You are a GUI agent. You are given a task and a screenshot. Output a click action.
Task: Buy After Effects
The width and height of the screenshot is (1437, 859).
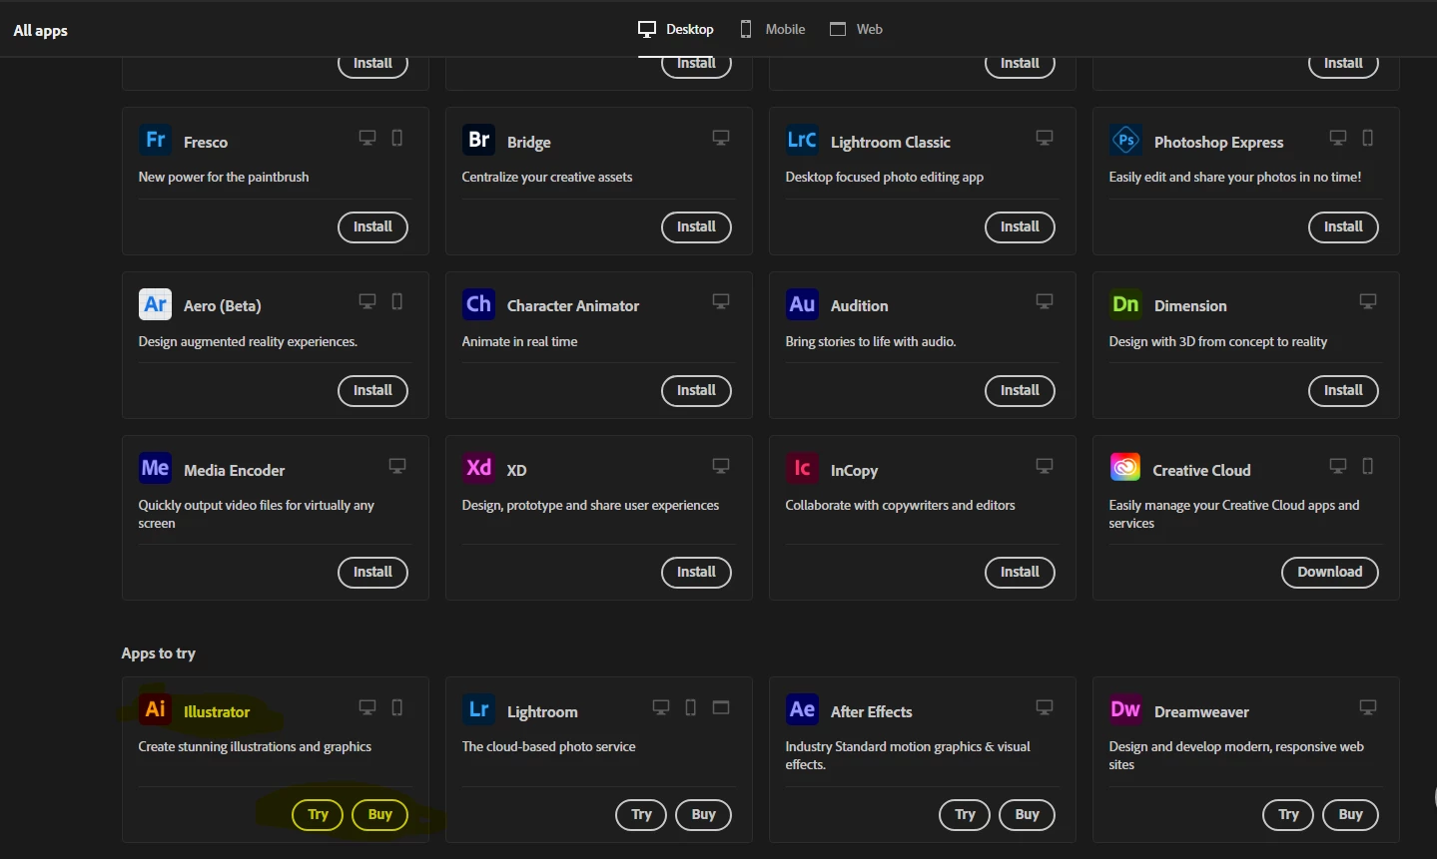1028,815
